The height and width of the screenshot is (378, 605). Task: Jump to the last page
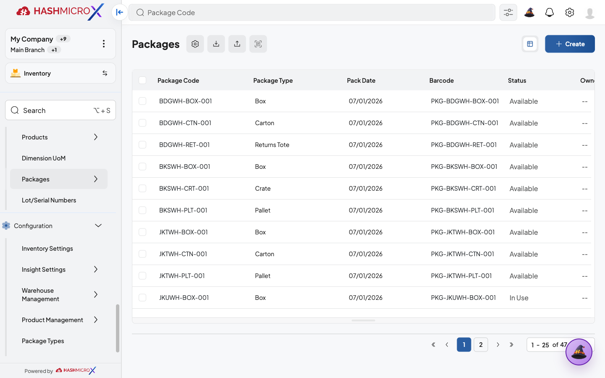[511, 344]
